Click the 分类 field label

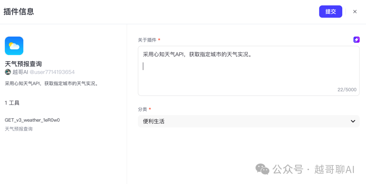click(142, 109)
